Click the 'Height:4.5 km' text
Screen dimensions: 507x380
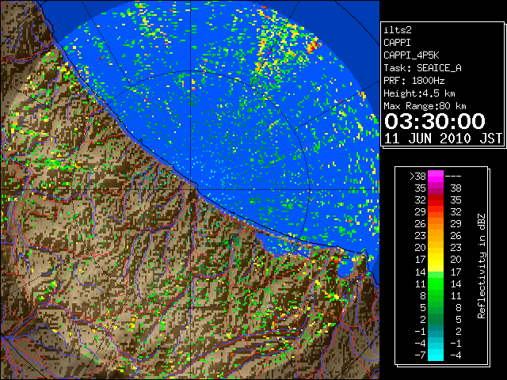(x=419, y=93)
